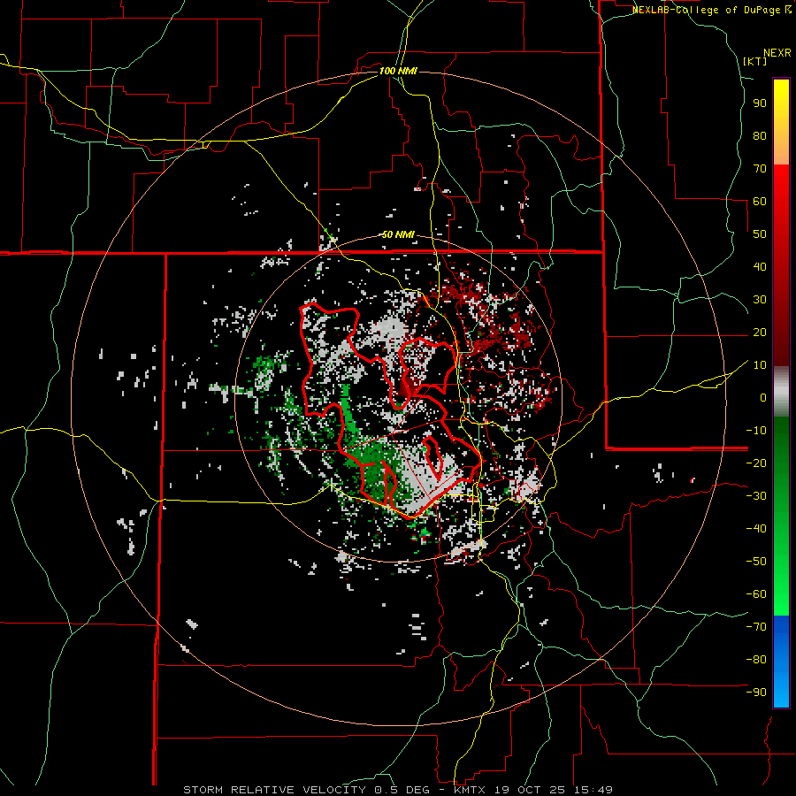Click the 0 value on the velocity scale
The height and width of the screenshot is (796, 796).
(x=763, y=397)
